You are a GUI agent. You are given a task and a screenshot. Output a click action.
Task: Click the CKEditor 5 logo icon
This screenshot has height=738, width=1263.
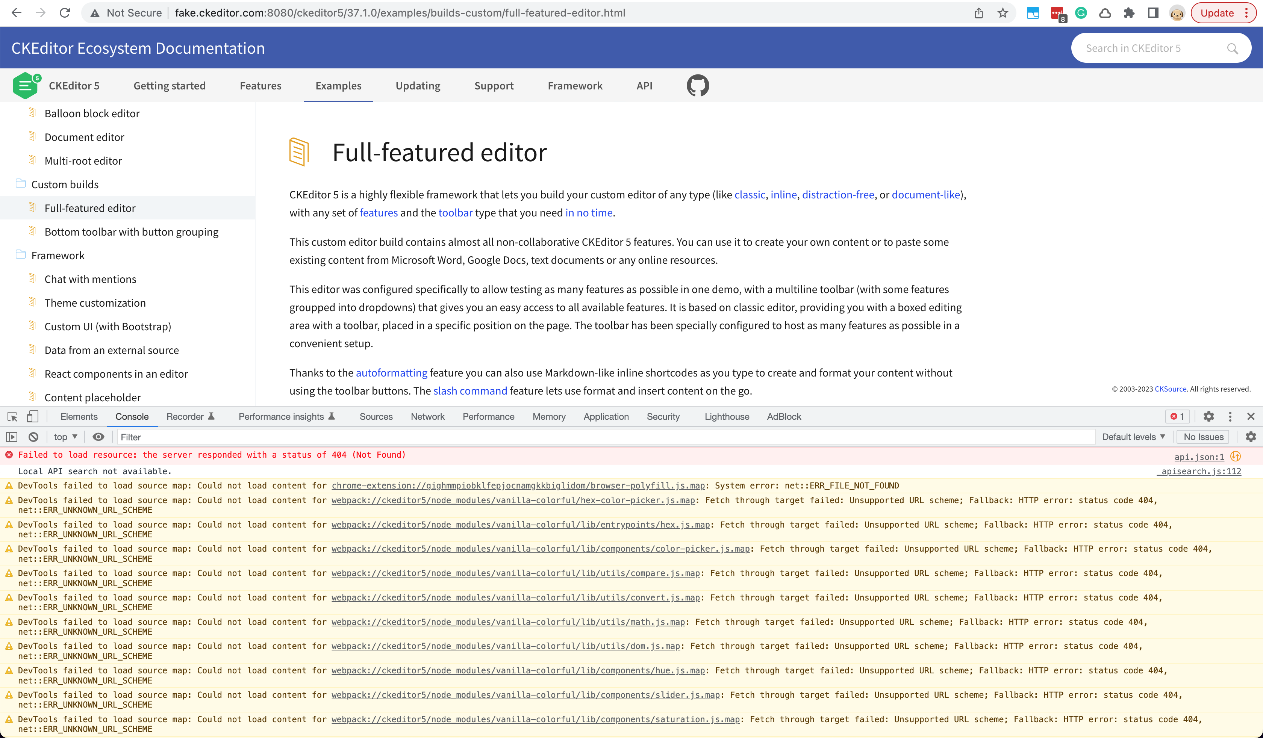[x=26, y=85]
